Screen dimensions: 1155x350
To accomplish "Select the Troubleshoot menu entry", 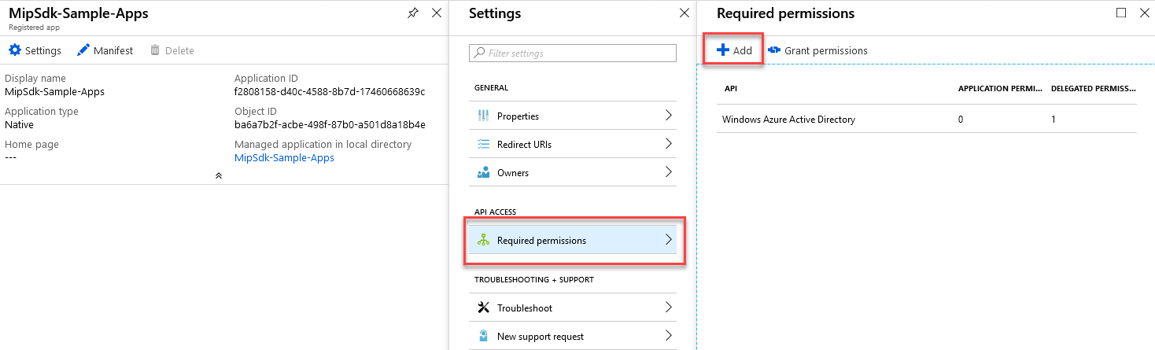I will click(573, 308).
